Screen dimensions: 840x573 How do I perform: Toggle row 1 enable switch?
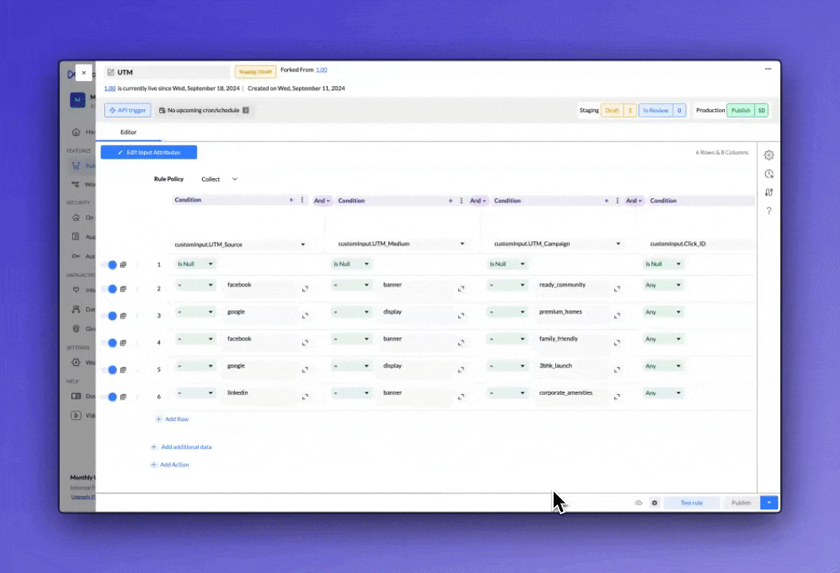[x=112, y=264]
